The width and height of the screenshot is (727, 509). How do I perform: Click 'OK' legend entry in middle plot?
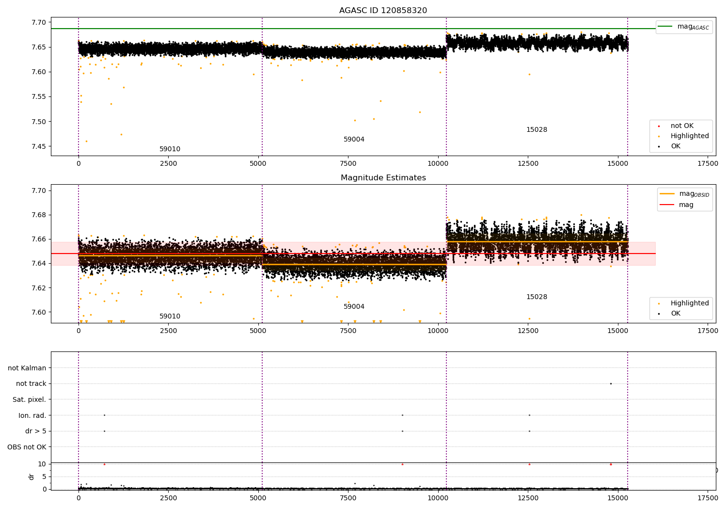click(670, 314)
